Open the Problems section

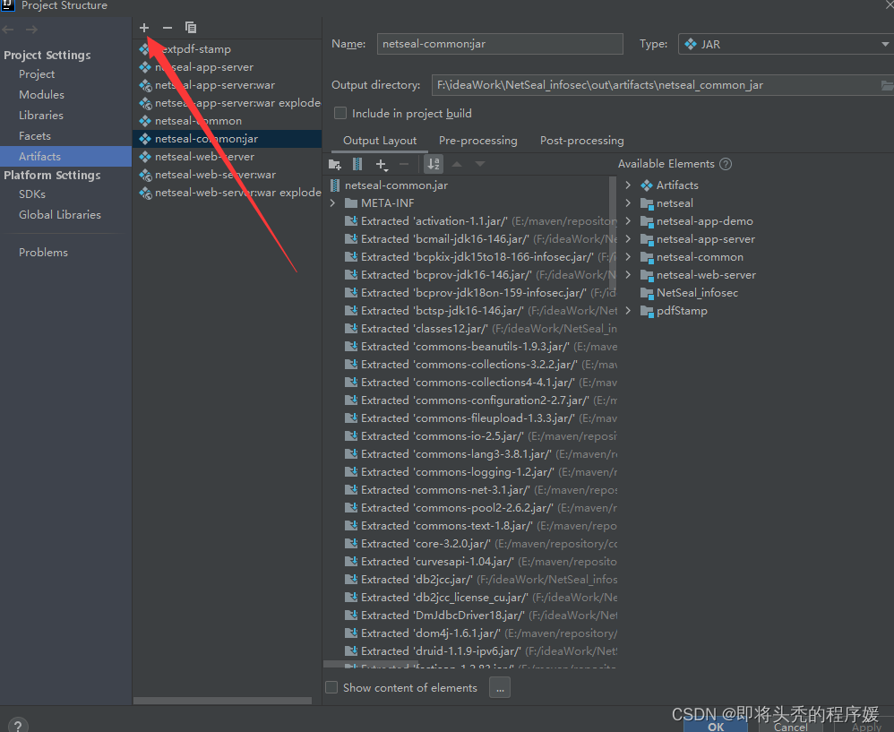point(43,252)
